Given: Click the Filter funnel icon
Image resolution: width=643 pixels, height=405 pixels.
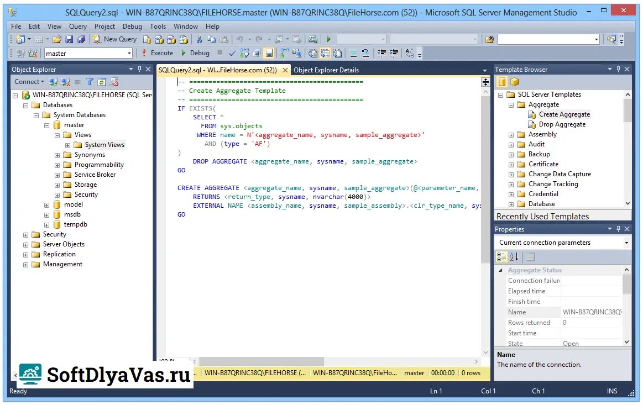Looking at the screenshot, I should [x=90, y=82].
